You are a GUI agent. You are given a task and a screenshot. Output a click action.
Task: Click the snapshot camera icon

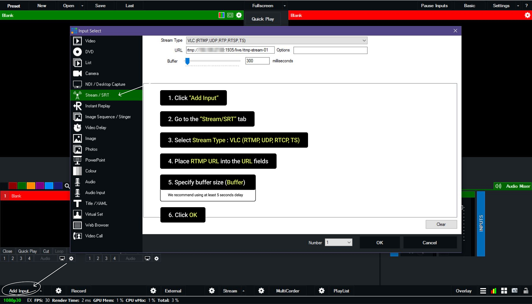515,290
